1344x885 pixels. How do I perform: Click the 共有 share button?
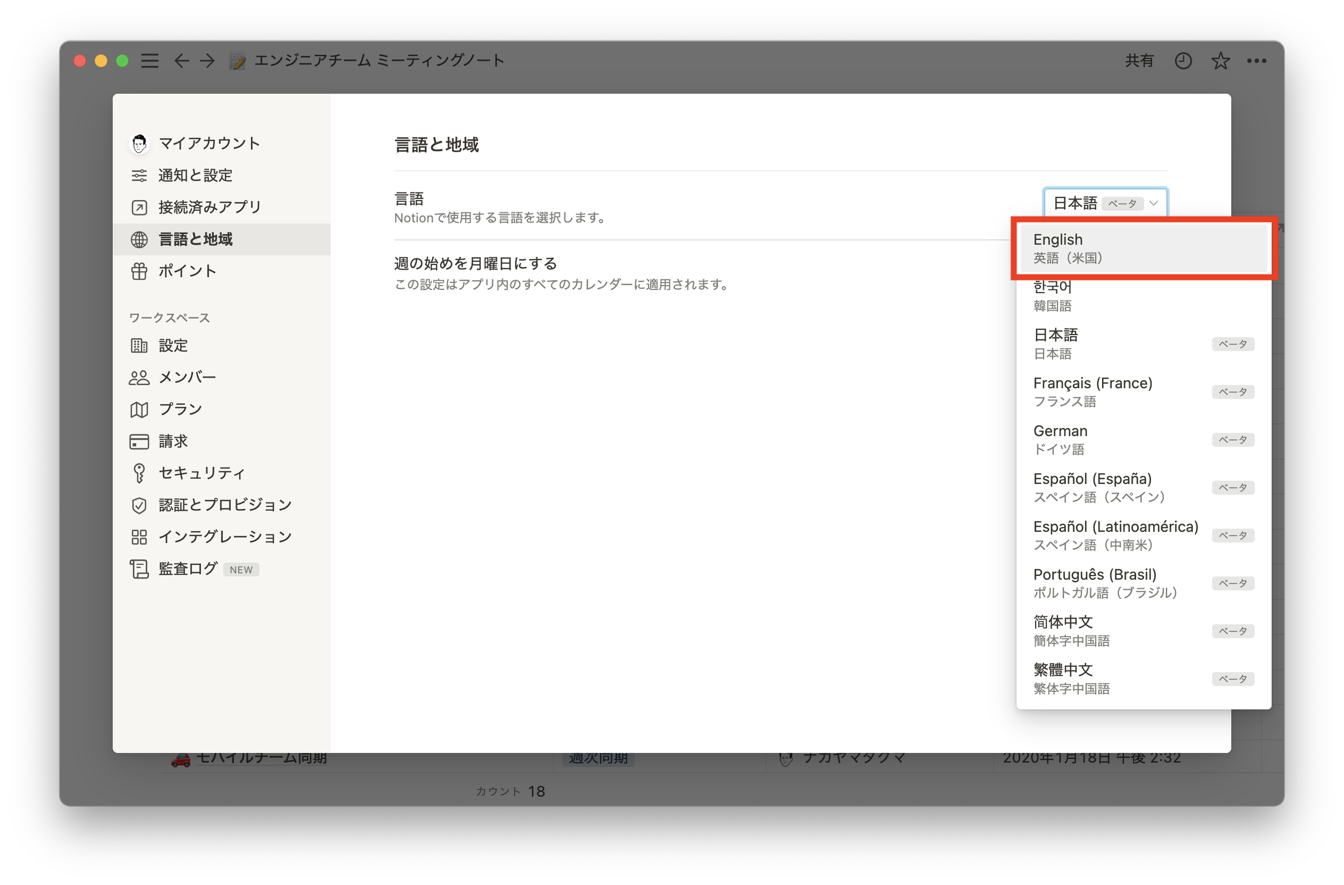(x=1139, y=60)
